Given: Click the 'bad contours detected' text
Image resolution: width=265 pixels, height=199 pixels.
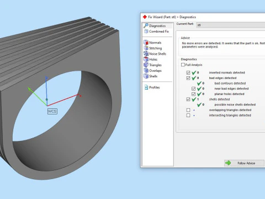Looking at the screenshot, I should [x=230, y=83].
